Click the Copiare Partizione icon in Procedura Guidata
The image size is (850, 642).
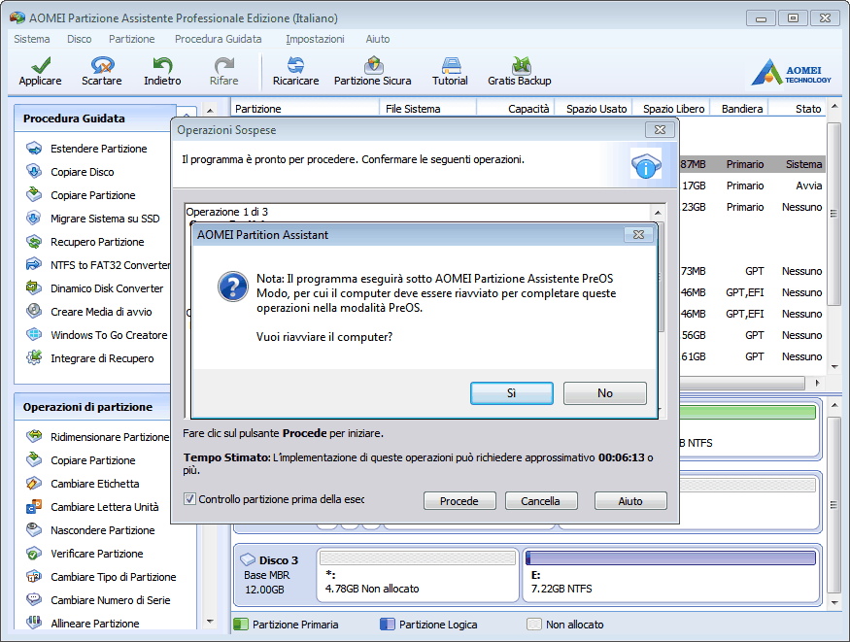[x=34, y=194]
